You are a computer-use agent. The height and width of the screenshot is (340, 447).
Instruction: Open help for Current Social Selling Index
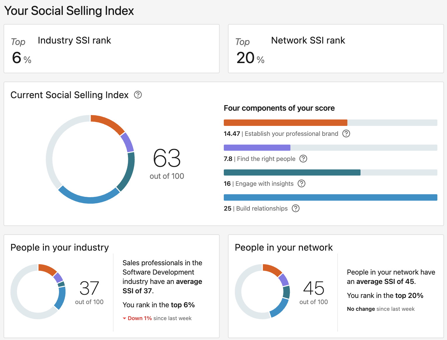coord(138,95)
